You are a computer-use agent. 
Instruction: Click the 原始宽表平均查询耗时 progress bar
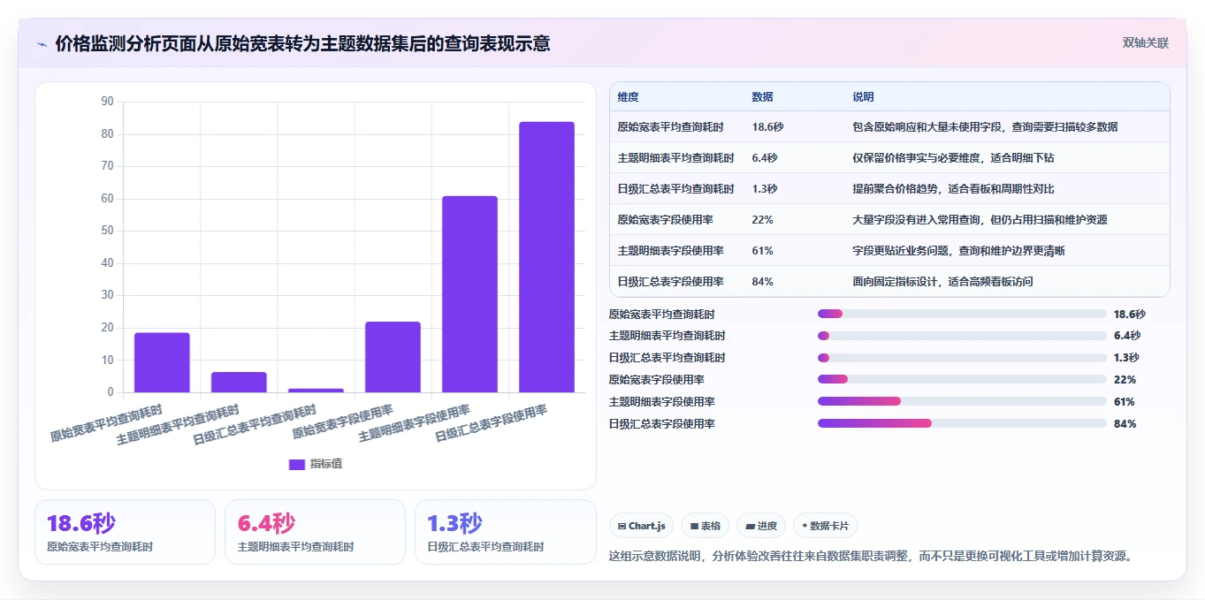tap(962, 314)
